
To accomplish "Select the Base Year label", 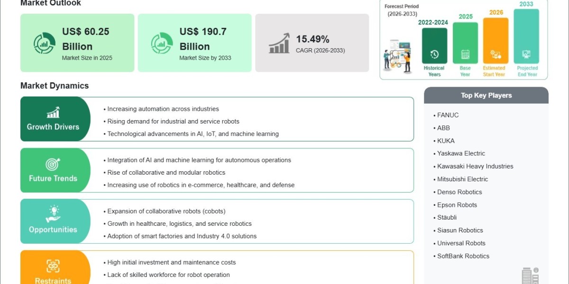I will point(465,71).
